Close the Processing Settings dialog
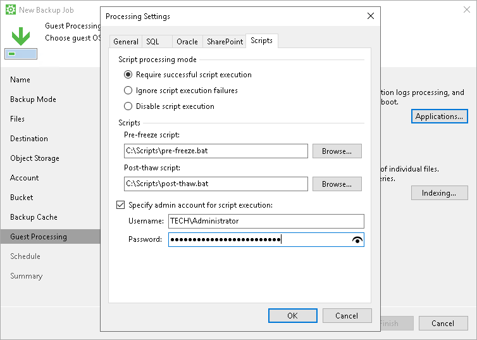The height and width of the screenshot is (340, 477). [370, 16]
